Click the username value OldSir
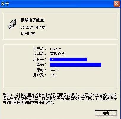This screenshot has width=121, height=119. [55, 49]
